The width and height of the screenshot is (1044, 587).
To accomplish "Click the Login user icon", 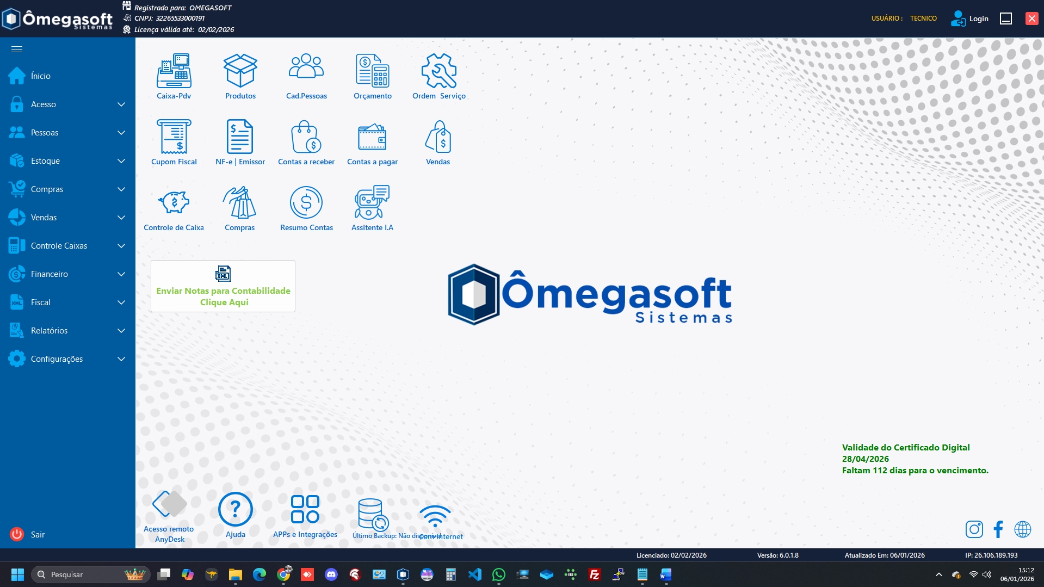I will pyautogui.click(x=959, y=18).
